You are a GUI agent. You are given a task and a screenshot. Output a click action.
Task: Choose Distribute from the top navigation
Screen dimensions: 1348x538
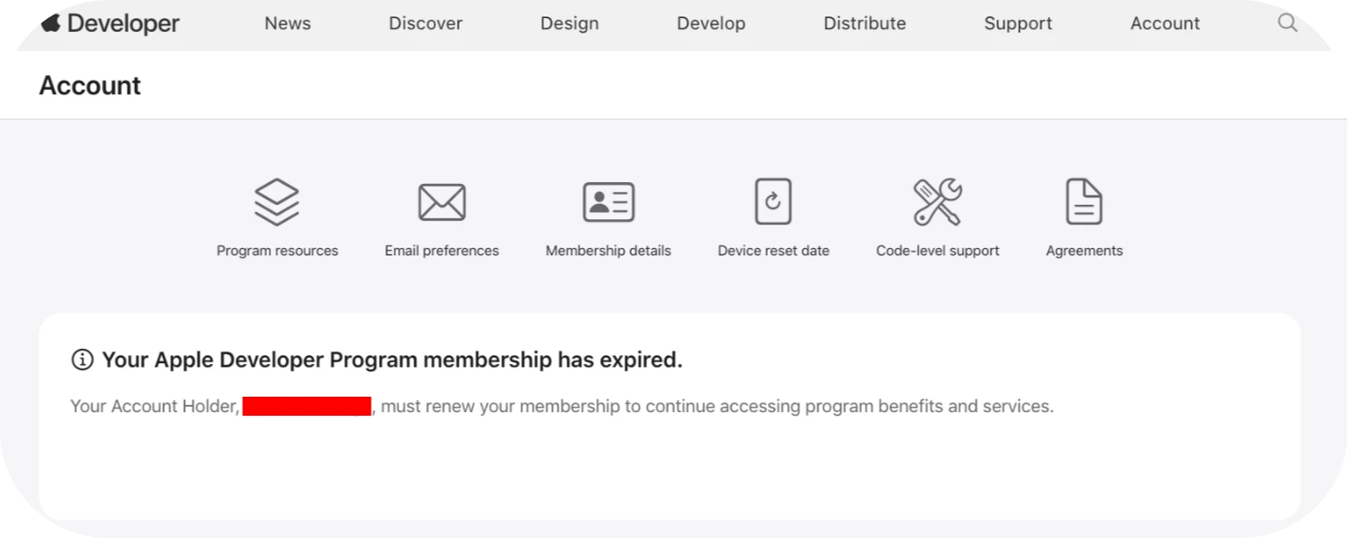865,24
